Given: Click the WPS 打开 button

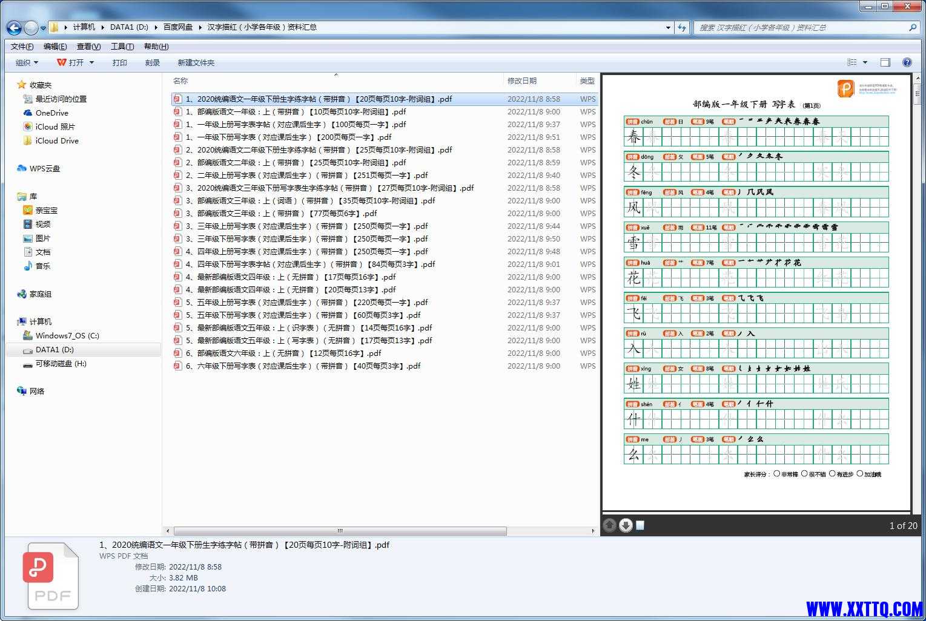Looking at the screenshot, I should pyautogui.click(x=70, y=62).
